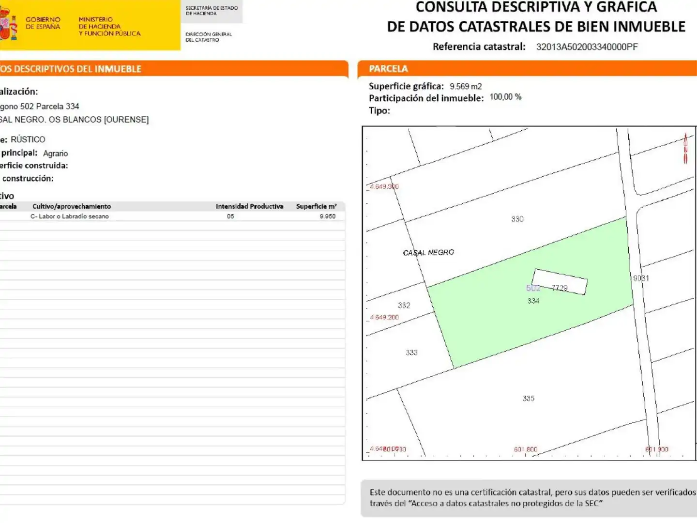The height and width of the screenshot is (523, 697).
Task: Click the north arrow on the map
Action: point(685,148)
